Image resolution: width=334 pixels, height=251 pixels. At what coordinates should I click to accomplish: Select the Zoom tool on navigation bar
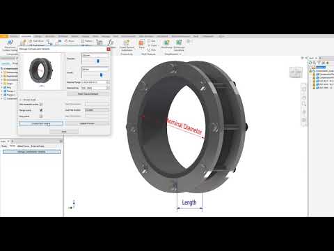304,104
